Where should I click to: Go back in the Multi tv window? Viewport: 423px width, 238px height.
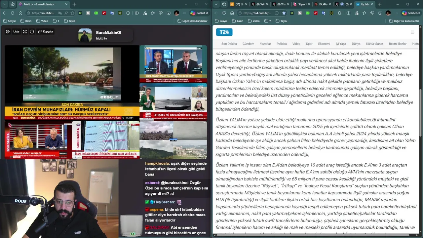pyautogui.click(x=5, y=13)
